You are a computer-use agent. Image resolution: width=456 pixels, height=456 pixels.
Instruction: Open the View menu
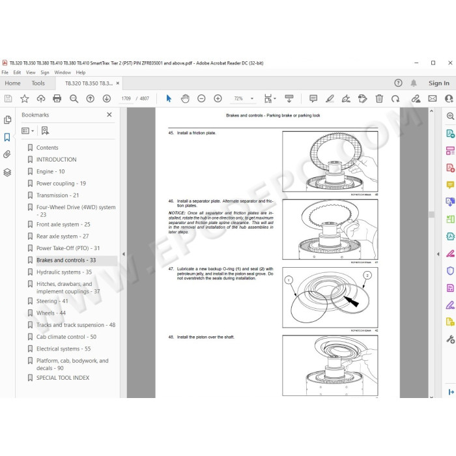tap(31, 72)
